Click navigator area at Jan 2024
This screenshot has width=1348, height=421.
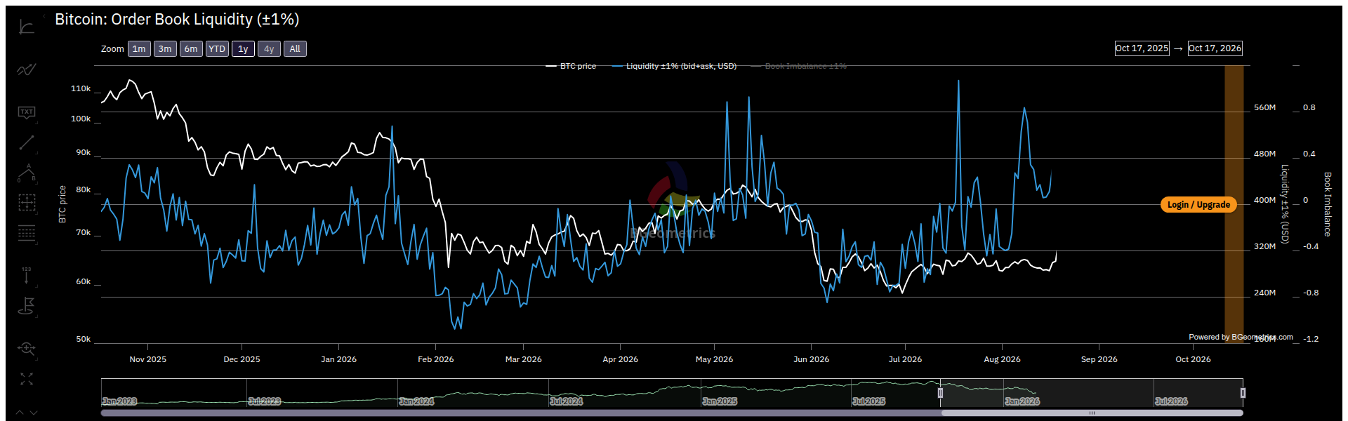416,401
